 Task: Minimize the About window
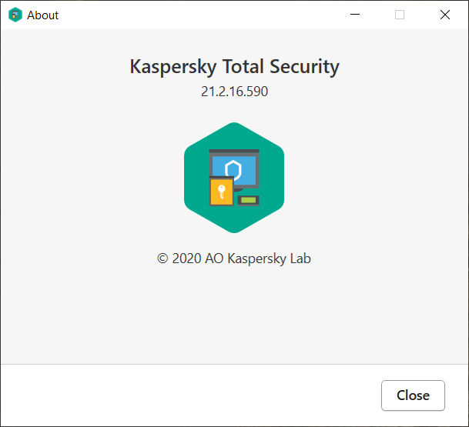tap(355, 15)
